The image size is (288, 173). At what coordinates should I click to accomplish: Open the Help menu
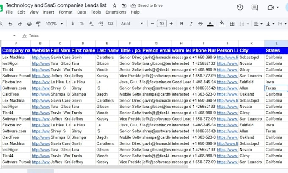pos(135,12)
